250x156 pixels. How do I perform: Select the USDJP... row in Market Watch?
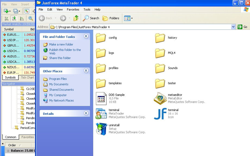(19, 40)
